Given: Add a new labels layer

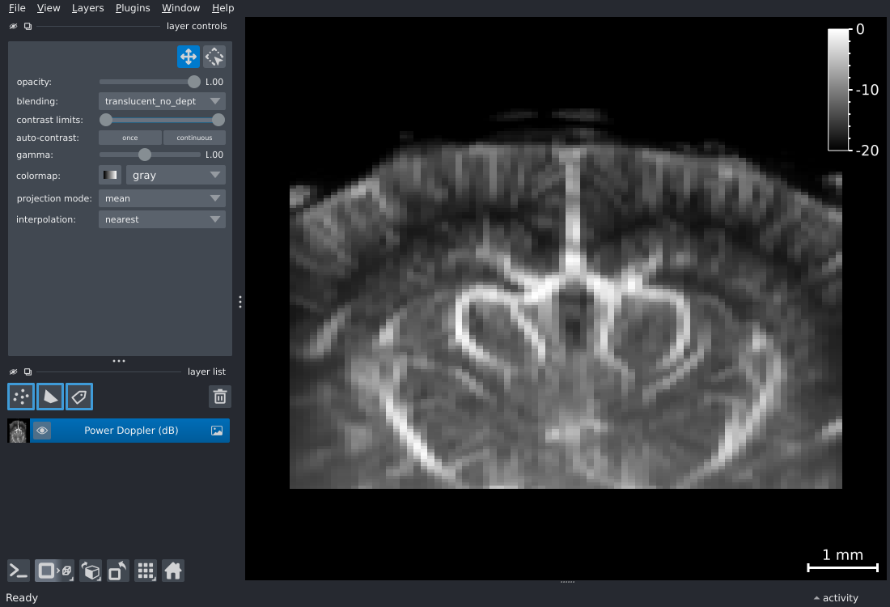Looking at the screenshot, I should click(79, 397).
